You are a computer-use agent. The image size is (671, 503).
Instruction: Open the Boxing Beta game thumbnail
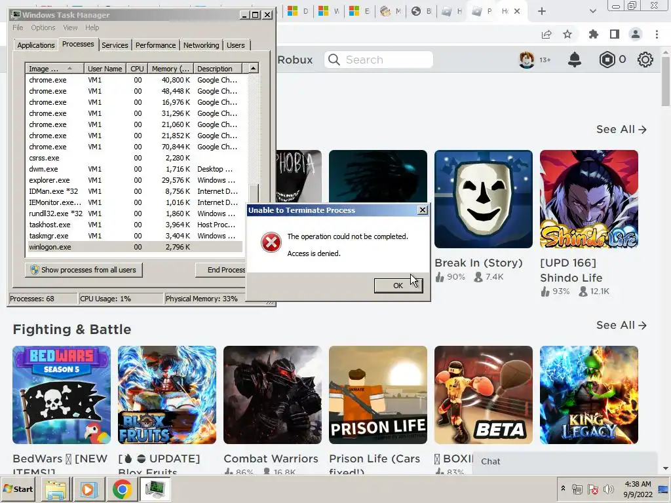coord(484,395)
